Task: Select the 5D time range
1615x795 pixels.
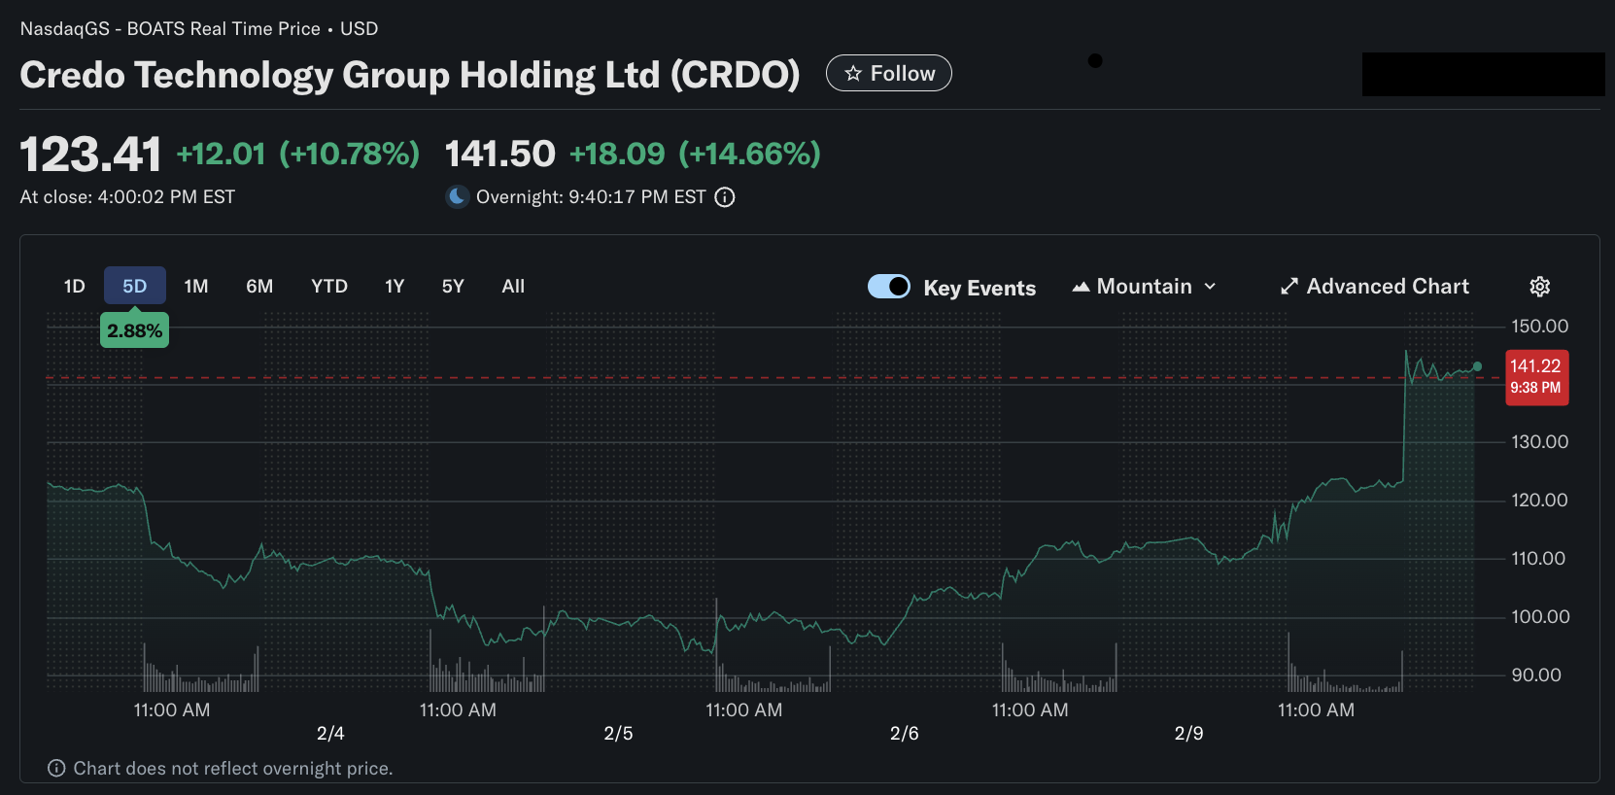Action: point(134,287)
